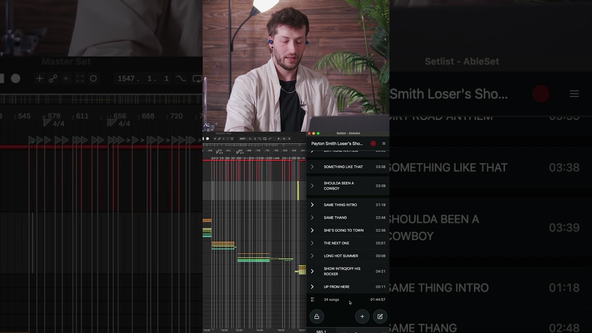Toggle the setlist lock button
Image resolution: width=592 pixels, height=333 pixels.
317,316
